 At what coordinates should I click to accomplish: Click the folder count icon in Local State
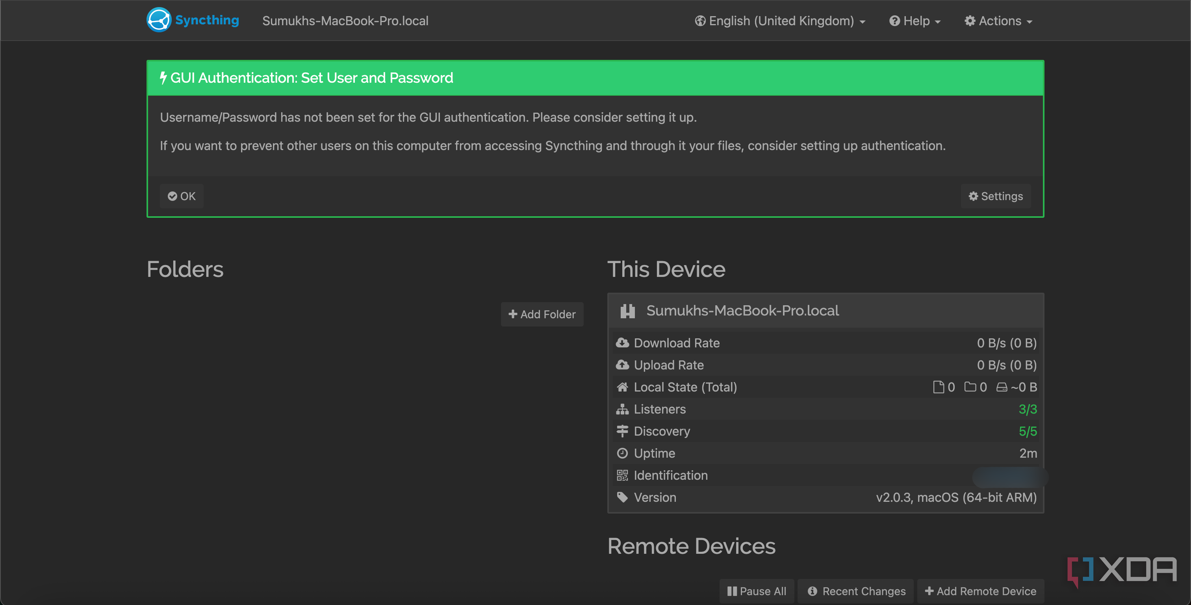[x=970, y=387]
